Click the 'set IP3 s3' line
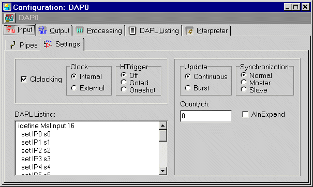This screenshot has width=313, height=187. coord(36,159)
